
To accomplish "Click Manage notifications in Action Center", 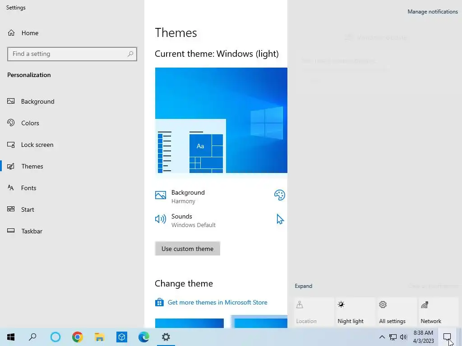I will (x=433, y=12).
